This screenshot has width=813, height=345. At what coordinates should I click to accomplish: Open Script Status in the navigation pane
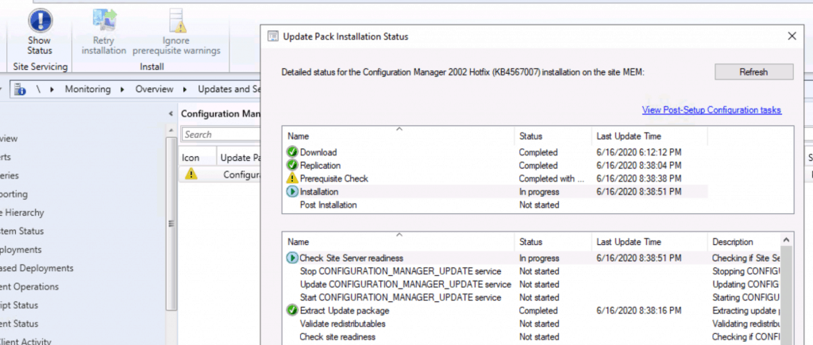click(x=19, y=305)
